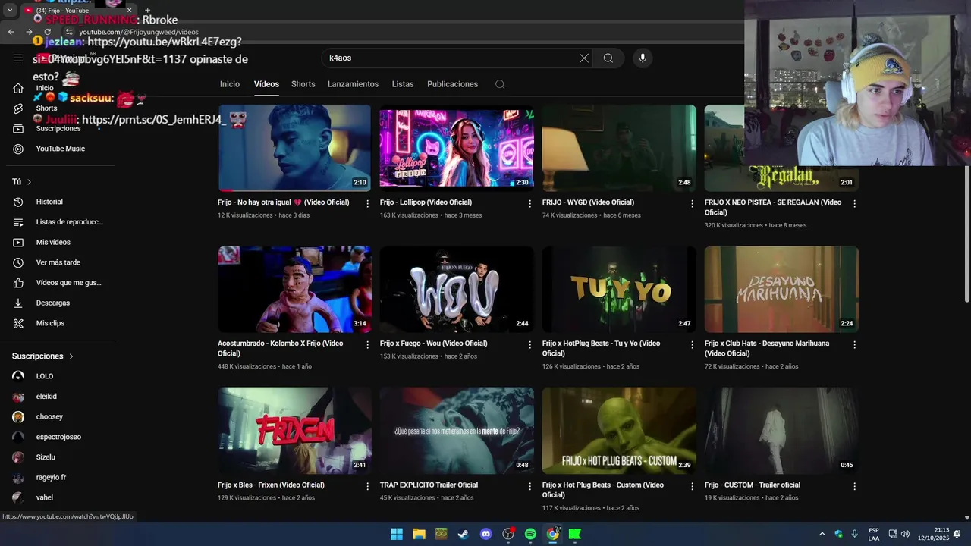This screenshot has height=546, width=971.
Task: Select the Vídeos tab
Action: pyautogui.click(x=266, y=84)
